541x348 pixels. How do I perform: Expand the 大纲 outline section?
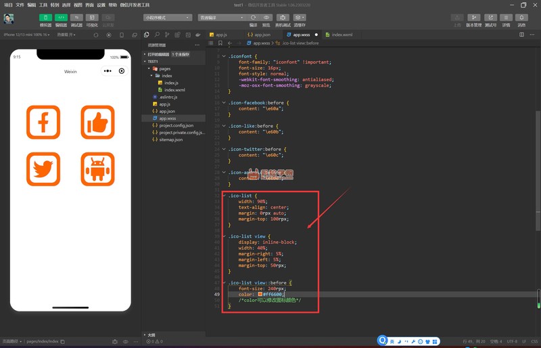click(174, 334)
